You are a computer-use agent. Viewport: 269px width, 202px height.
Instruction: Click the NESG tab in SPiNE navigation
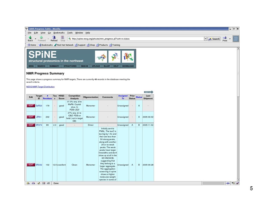point(31,66)
